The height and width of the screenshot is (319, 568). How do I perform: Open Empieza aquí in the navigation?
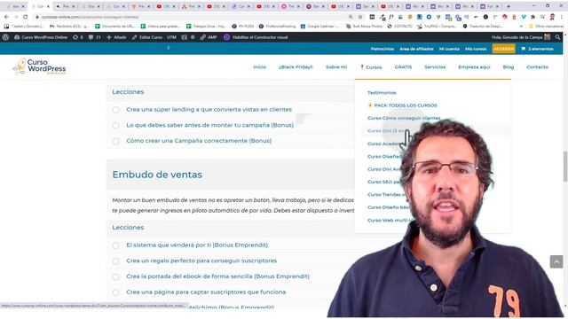tap(474, 67)
